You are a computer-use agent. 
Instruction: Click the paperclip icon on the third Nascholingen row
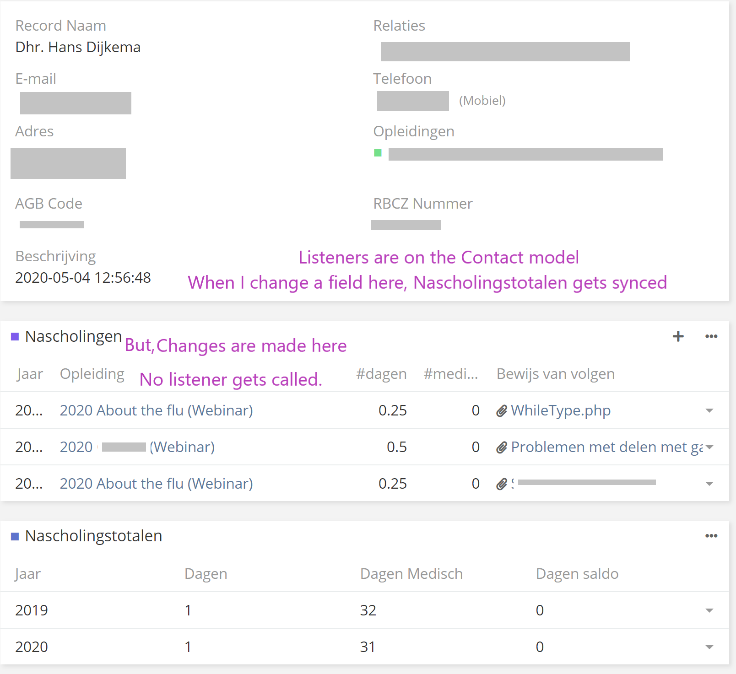pos(502,483)
